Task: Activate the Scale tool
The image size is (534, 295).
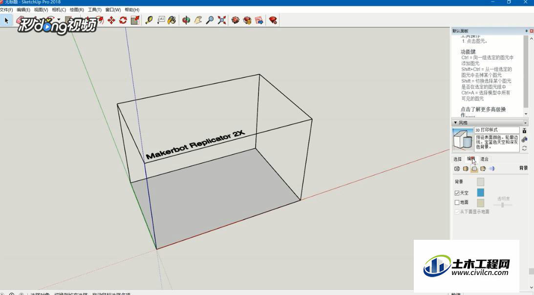Action: (135, 21)
